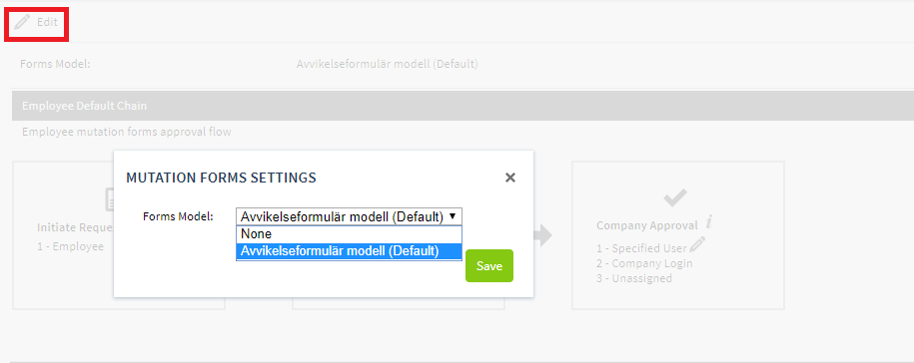Select None in Forms Model list

tap(349, 233)
